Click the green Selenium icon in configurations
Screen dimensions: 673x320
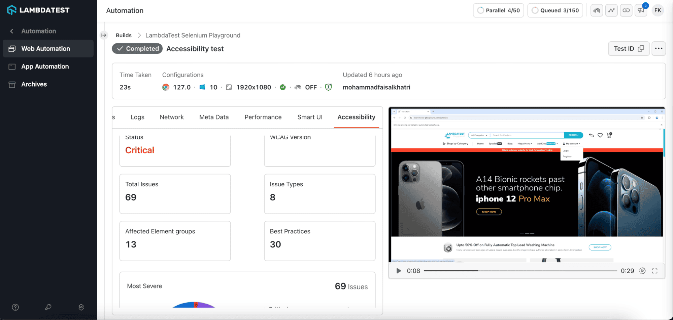click(283, 87)
